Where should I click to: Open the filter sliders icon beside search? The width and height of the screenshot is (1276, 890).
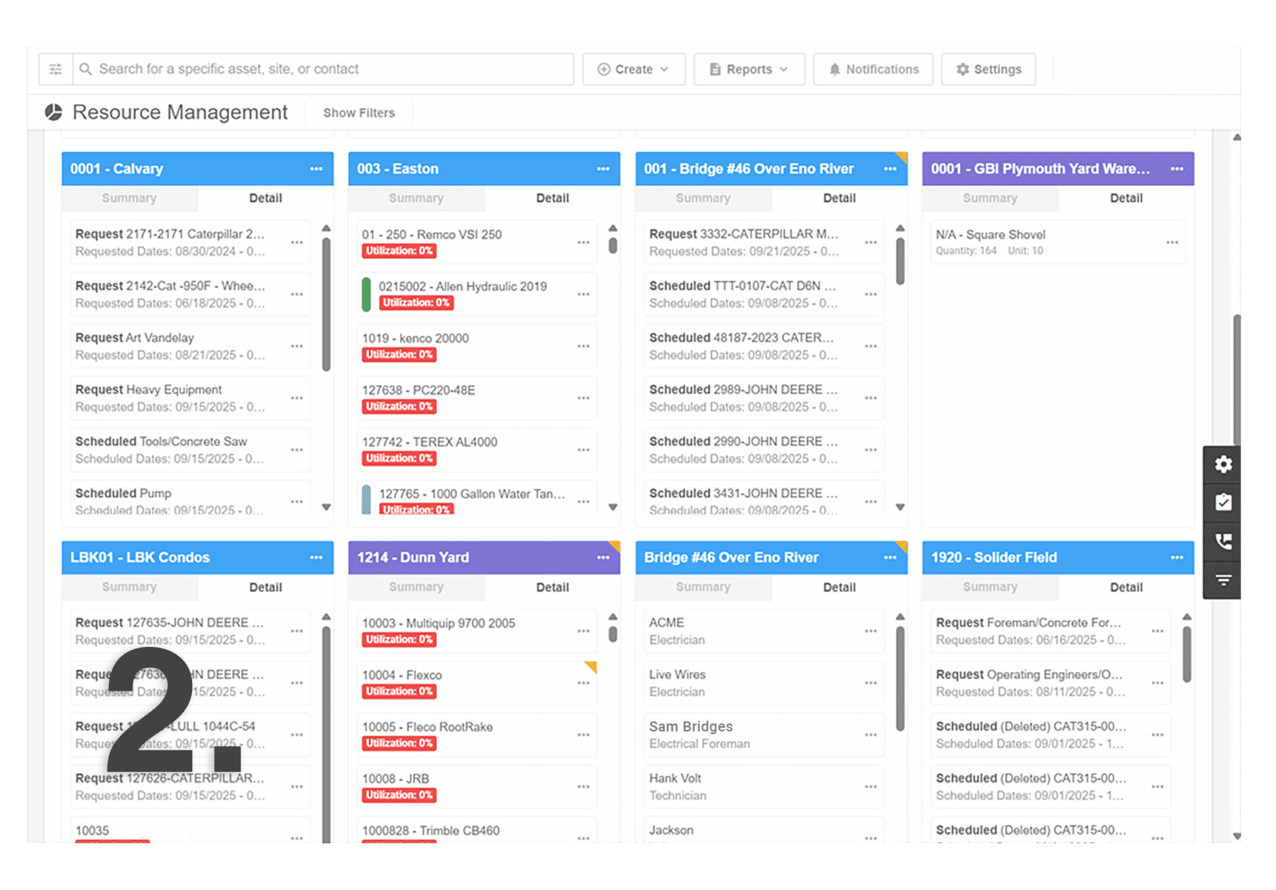[55, 69]
